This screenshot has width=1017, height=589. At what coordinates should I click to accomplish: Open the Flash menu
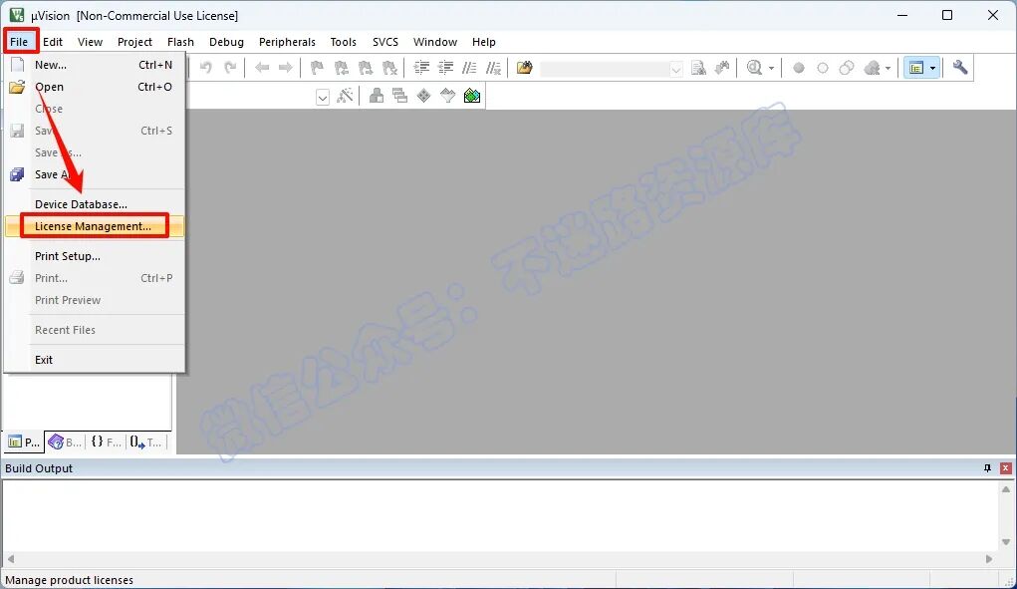[180, 42]
